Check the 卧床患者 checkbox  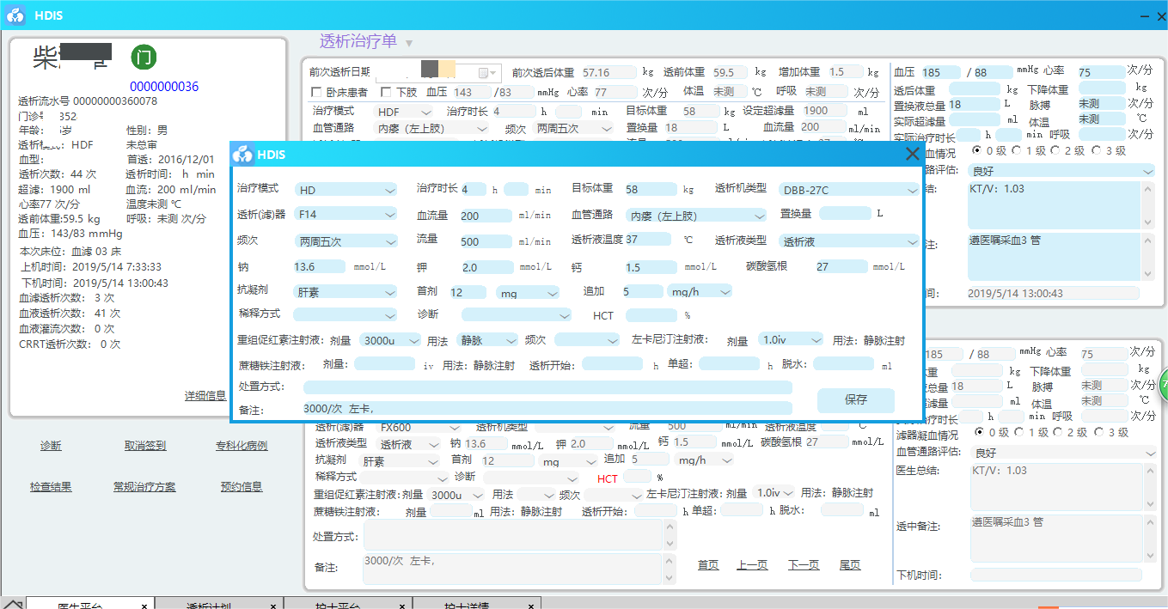(x=315, y=92)
